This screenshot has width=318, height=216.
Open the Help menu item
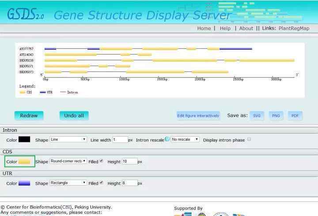[x=225, y=28]
